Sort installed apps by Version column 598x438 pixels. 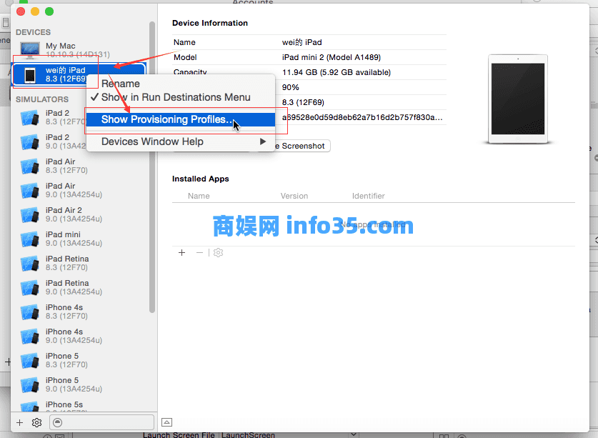pos(294,196)
